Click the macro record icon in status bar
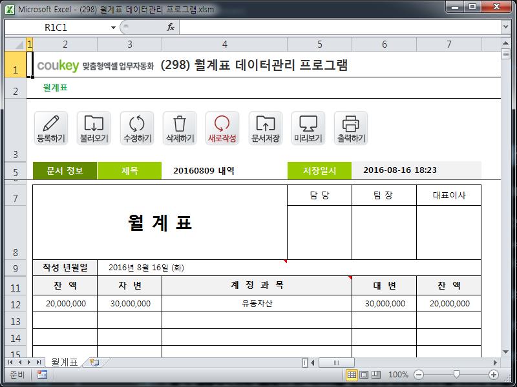Screen dimensions: 517x387 42,375
